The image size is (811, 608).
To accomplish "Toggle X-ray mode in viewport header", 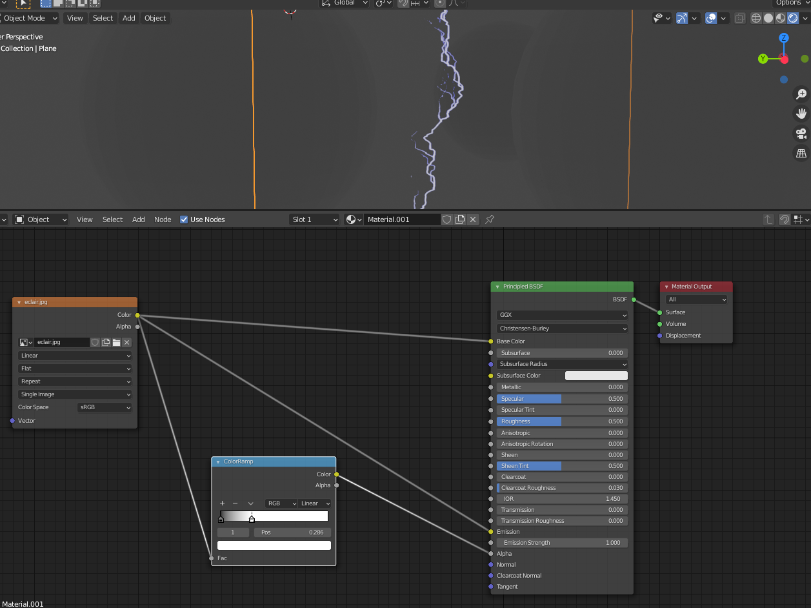I will click(x=739, y=19).
